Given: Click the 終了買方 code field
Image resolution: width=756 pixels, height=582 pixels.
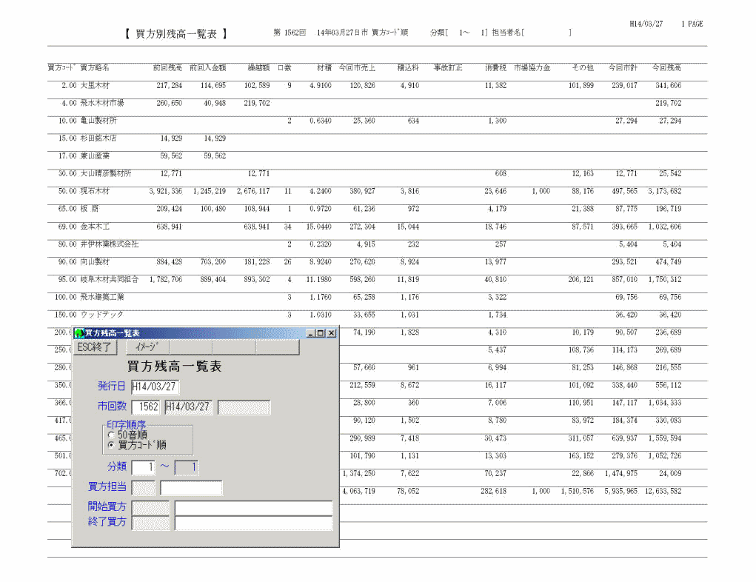Looking at the screenshot, I should coord(150,524).
